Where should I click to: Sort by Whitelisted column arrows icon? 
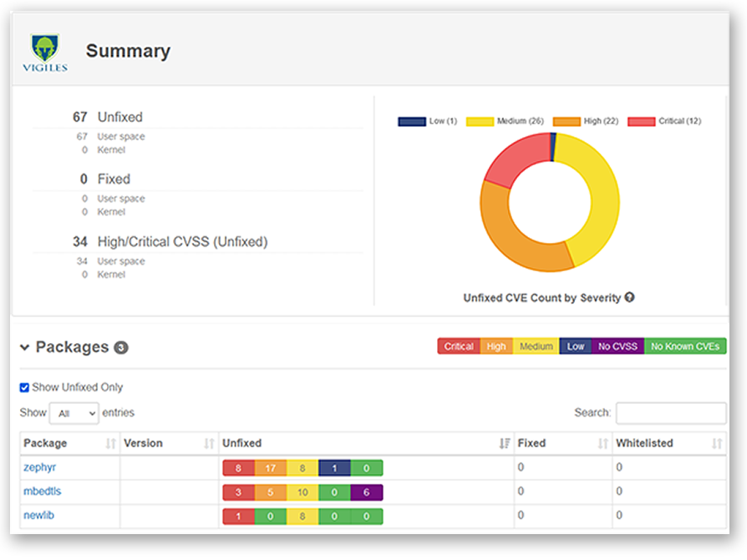[716, 443]
